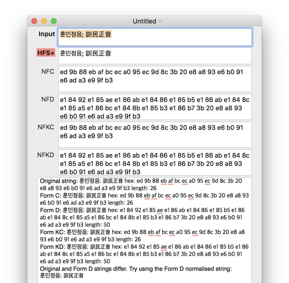This screenshot has height=283, width=289.
Task: Click the 'length: 50' text after Form D
Action: 97,225
